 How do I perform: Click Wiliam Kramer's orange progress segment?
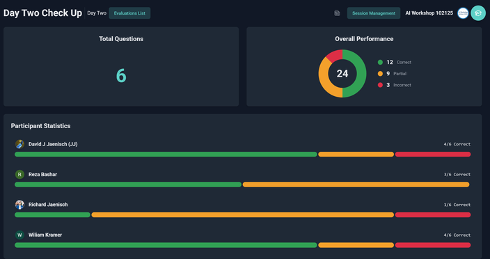[356, 245]
